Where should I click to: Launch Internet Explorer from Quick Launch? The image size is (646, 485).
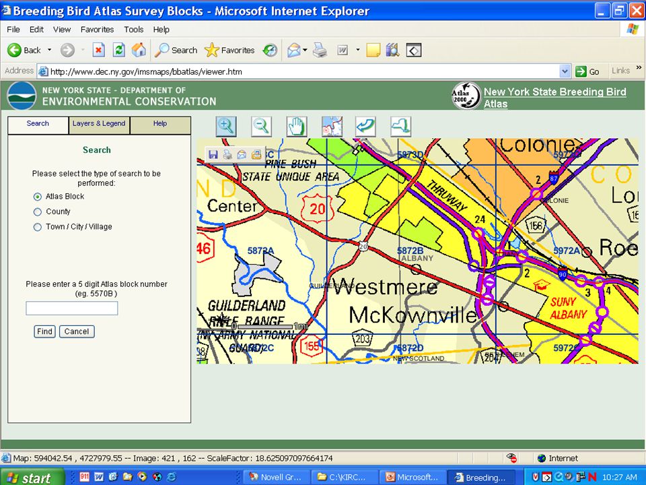[x=172, y=477]
